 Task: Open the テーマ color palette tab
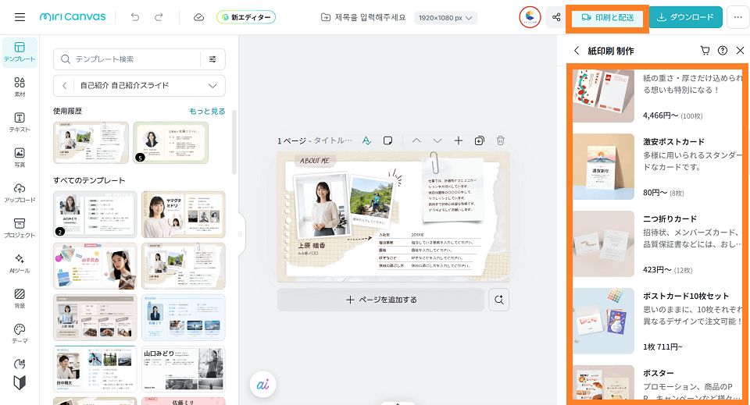[x=20, y=333]
